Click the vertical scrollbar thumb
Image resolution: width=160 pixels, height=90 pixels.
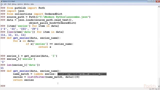[159, 82]
